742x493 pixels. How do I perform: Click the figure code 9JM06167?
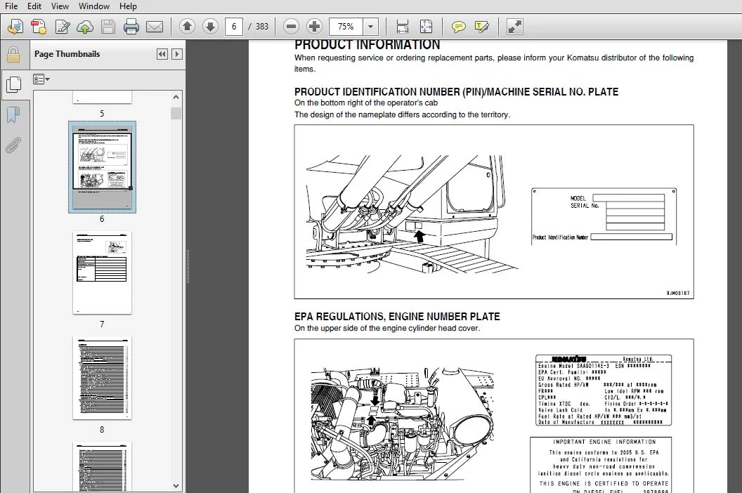point(678,294)
